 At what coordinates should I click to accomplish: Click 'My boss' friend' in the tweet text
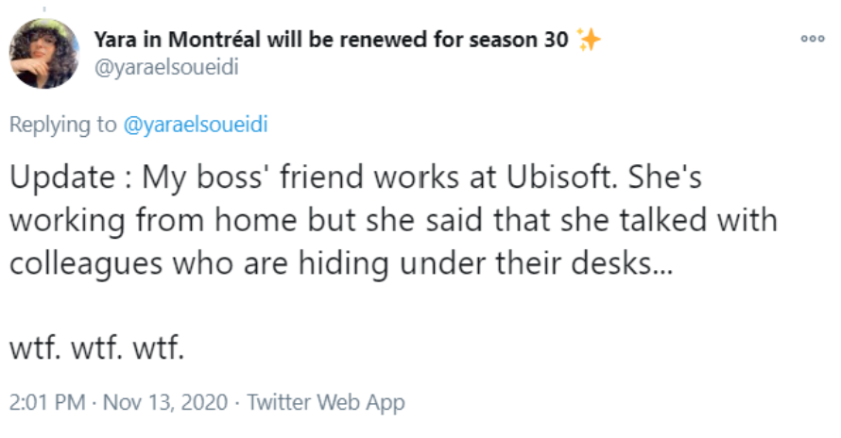click(x=255, y=179)
